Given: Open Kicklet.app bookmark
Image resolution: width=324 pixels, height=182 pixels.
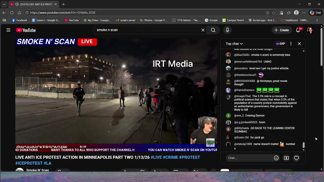Looking at the screenshot, I should (262, 20).
